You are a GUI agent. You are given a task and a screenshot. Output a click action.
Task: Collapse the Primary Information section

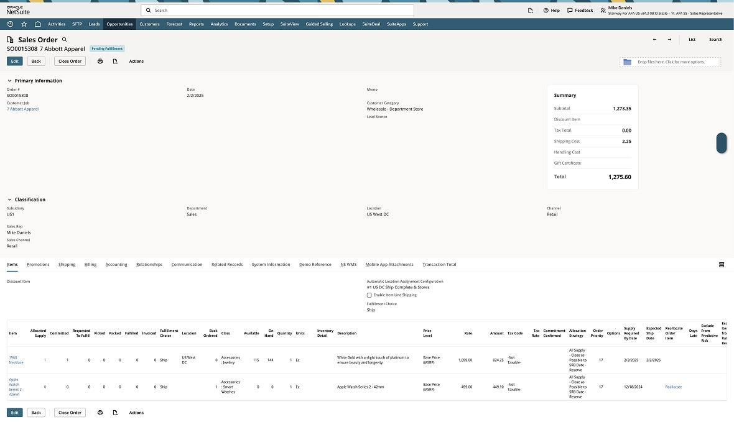point(9,80)
